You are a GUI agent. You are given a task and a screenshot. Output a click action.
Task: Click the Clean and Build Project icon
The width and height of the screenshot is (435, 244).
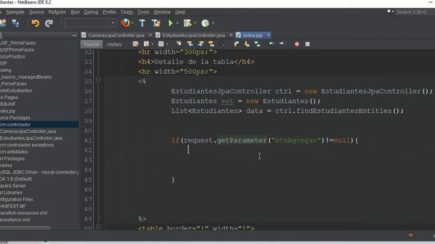(156, 23)
